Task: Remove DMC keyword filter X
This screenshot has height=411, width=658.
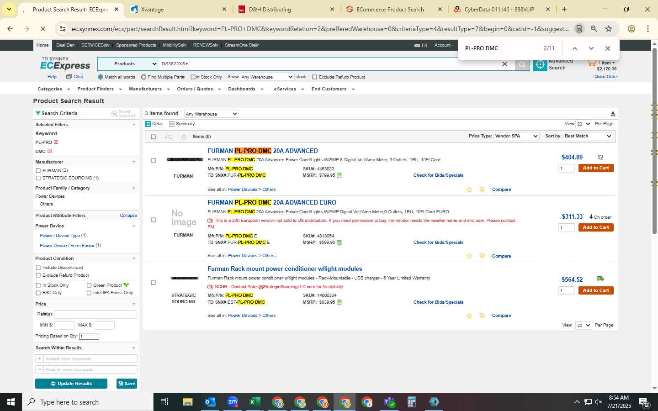Action: 50,151
